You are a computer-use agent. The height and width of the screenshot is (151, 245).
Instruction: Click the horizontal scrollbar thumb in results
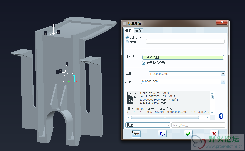click(x=165, y=117)
